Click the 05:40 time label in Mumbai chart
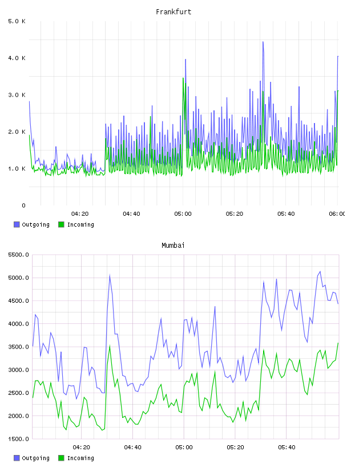The width and height of the screenshot is (347, 467). point(287,448)
